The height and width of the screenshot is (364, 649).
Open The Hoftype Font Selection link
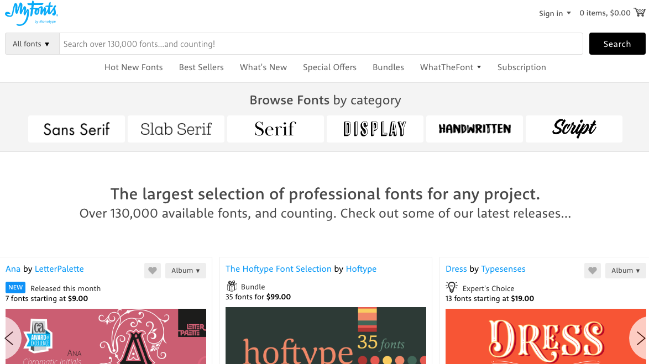(x=279, y=269)
